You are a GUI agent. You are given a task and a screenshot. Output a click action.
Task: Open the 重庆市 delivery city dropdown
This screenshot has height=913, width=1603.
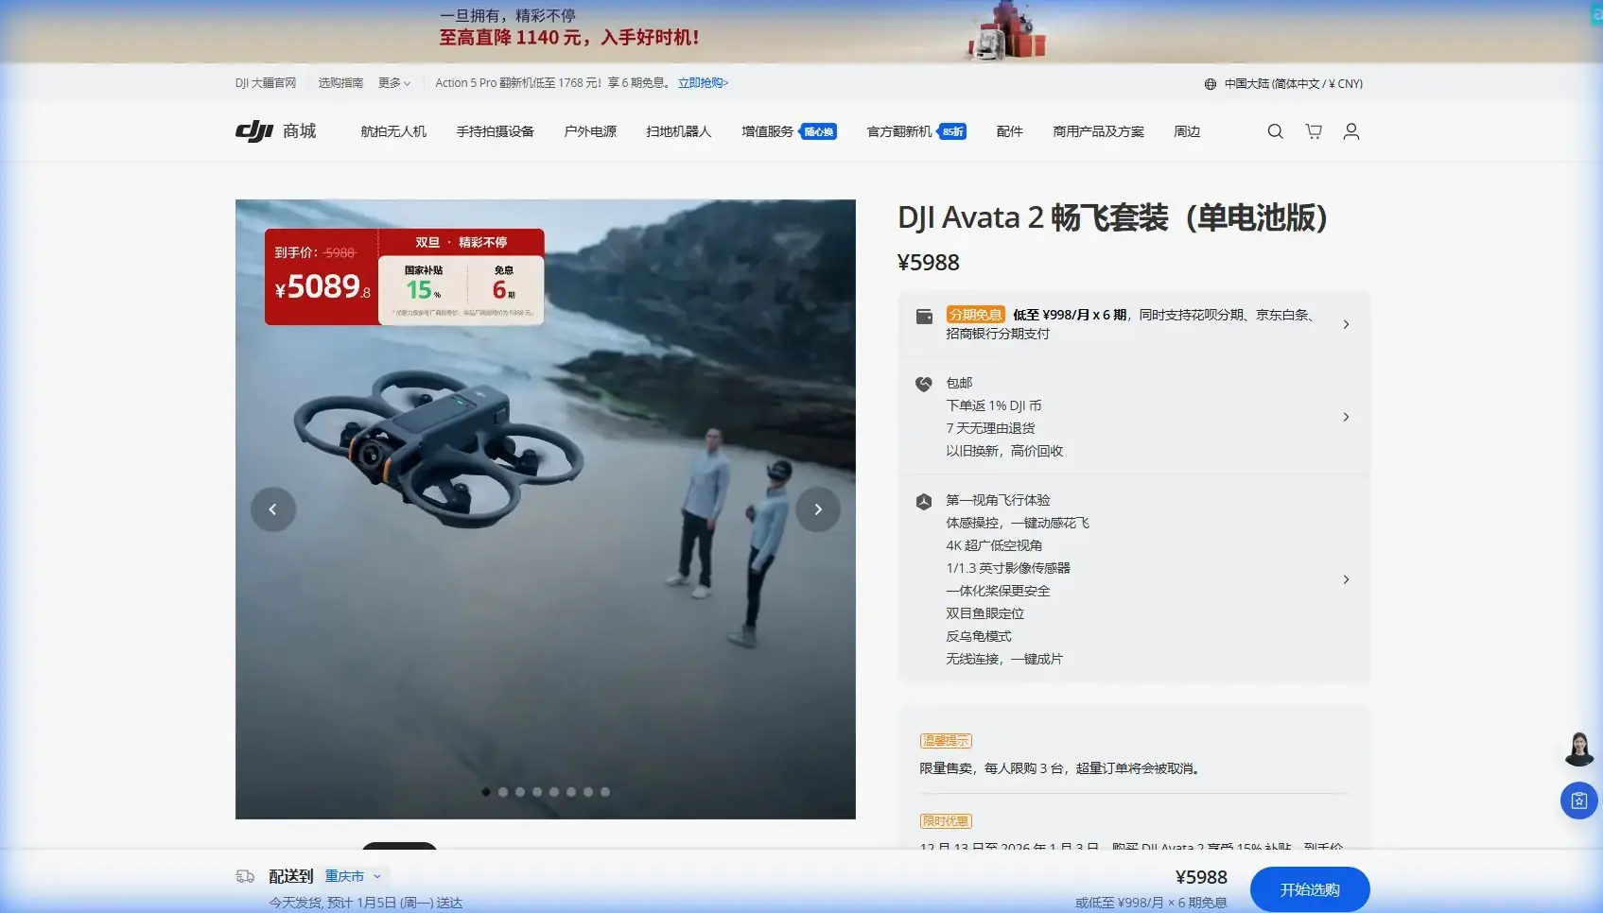(353, 876)
